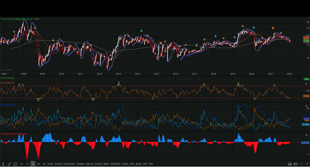Click the 2012 year label on axis

coord(99,74)
